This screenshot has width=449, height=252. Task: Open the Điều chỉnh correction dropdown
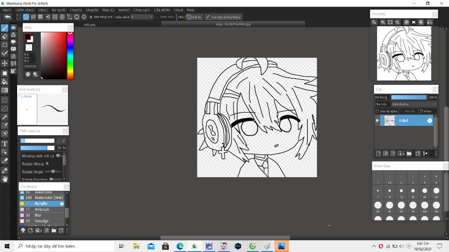tap(142, 17)
